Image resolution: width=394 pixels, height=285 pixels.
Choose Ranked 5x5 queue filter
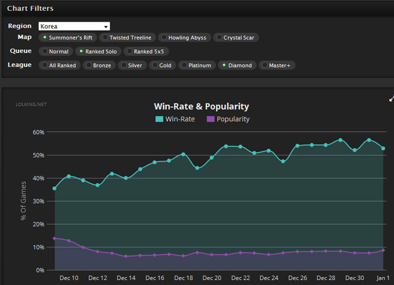pyautogui.click(x=147, y=52)
